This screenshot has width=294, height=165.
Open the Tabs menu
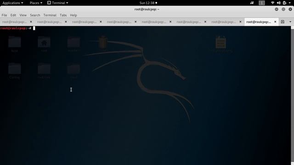pyautogui.click(x=63, y=15)
